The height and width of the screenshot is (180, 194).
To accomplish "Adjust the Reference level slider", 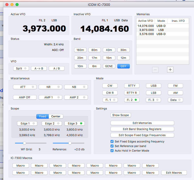I will point(70,143).
